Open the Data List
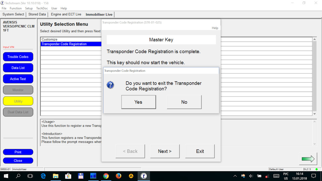 click(x=18, y=68)
